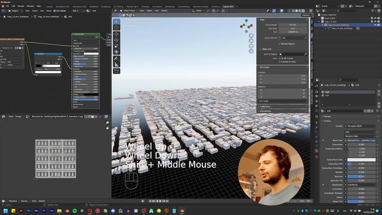Select the Rotate tool in viewport toolbar
The height and width of the screenshot is (215, 382).
click(x=117, y=40)
